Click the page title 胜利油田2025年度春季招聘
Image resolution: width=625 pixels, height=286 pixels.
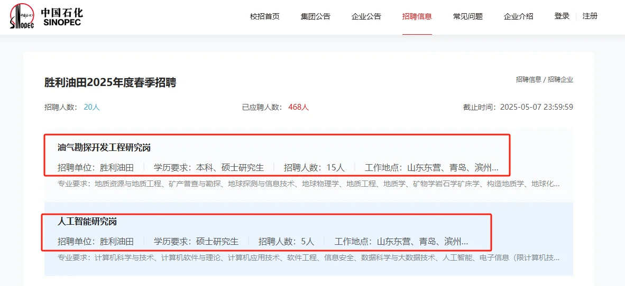tap(111, 83)
